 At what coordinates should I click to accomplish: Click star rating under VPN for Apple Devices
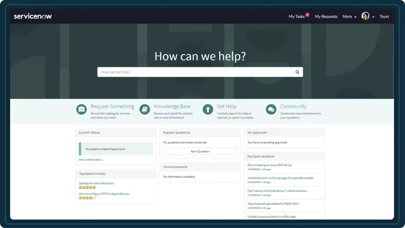click(x=87, y=198)
